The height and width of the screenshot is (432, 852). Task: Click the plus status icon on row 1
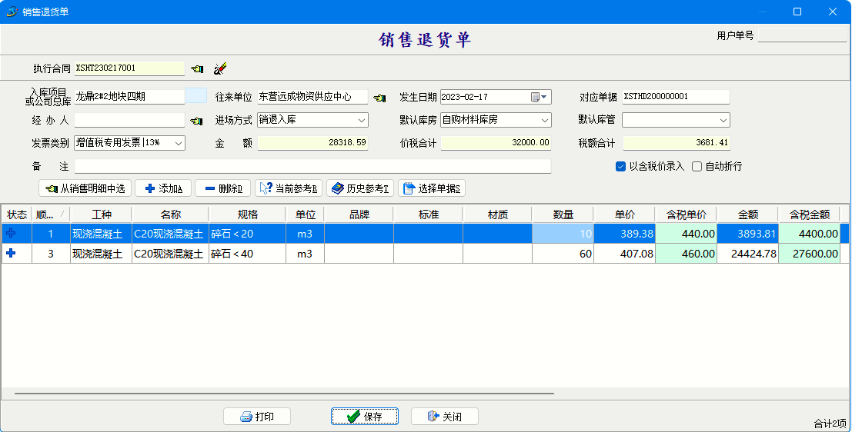12,234
